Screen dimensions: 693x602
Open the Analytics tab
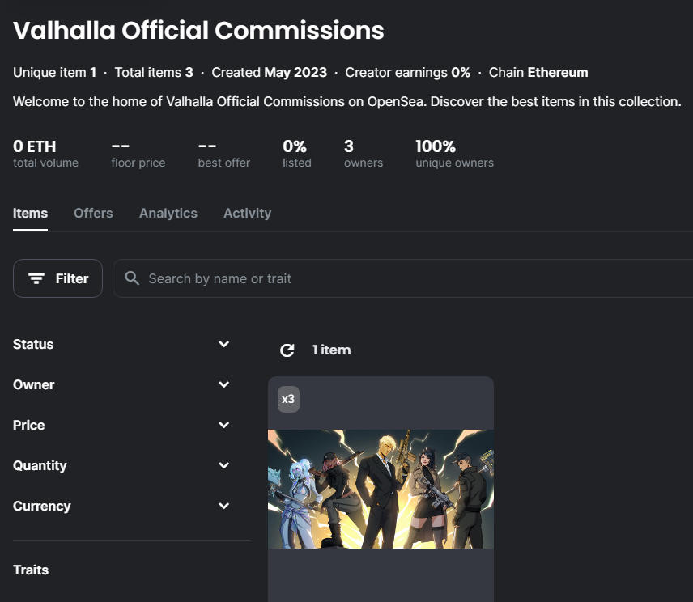(168, 214)
